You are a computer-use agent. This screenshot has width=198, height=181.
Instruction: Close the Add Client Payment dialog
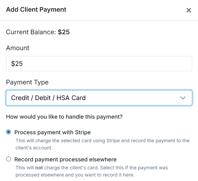(189, 10)
